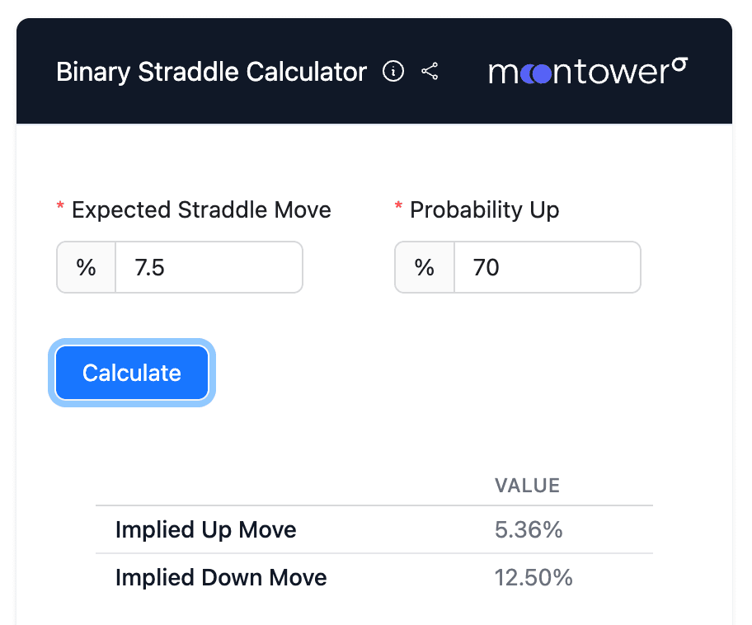The image size is (752, 625).
Task: Select the Expected Straddle Move input field
Action: click(209, 267)
